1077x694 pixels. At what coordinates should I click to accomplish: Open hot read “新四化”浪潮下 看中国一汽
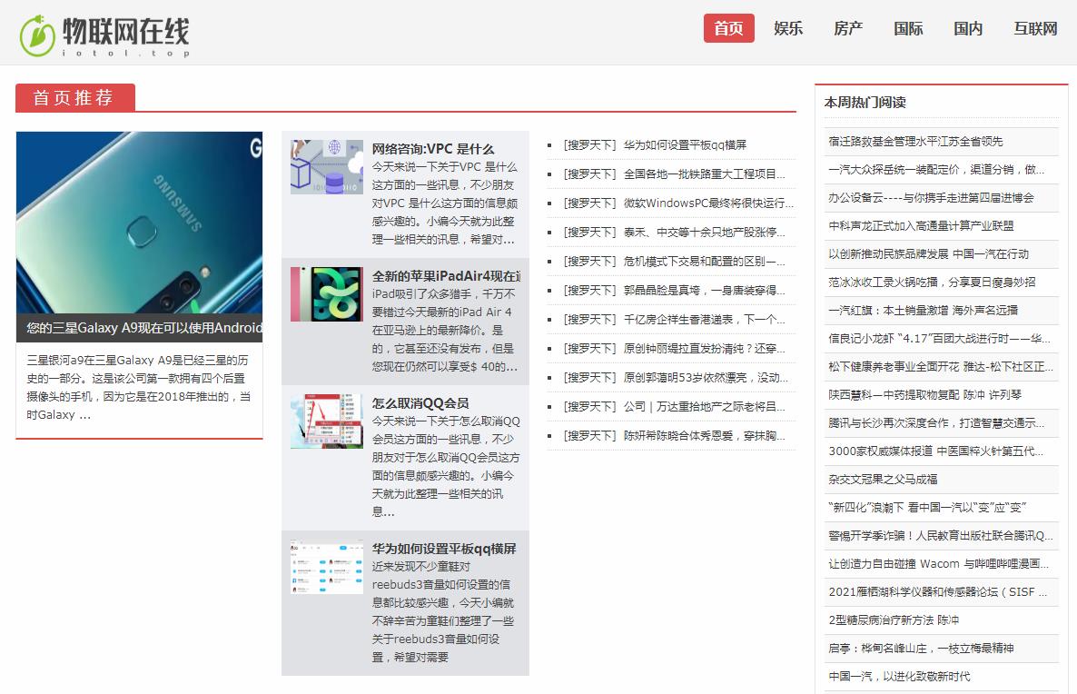(x=927, y=508)
